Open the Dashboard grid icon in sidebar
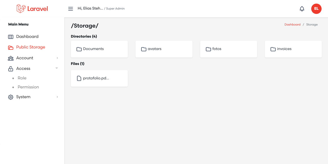328x164 pixels. click(11, 36)
